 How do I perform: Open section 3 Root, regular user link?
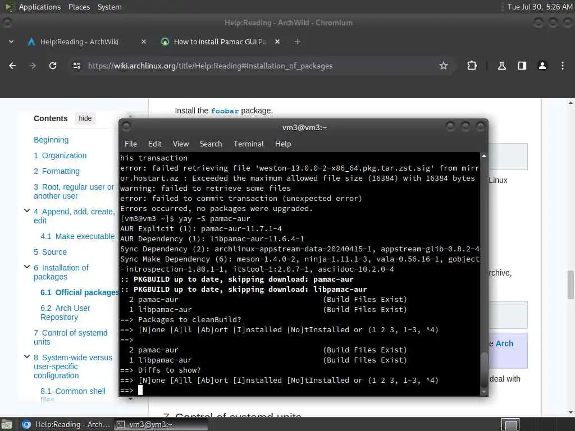(x=74, y=191)
